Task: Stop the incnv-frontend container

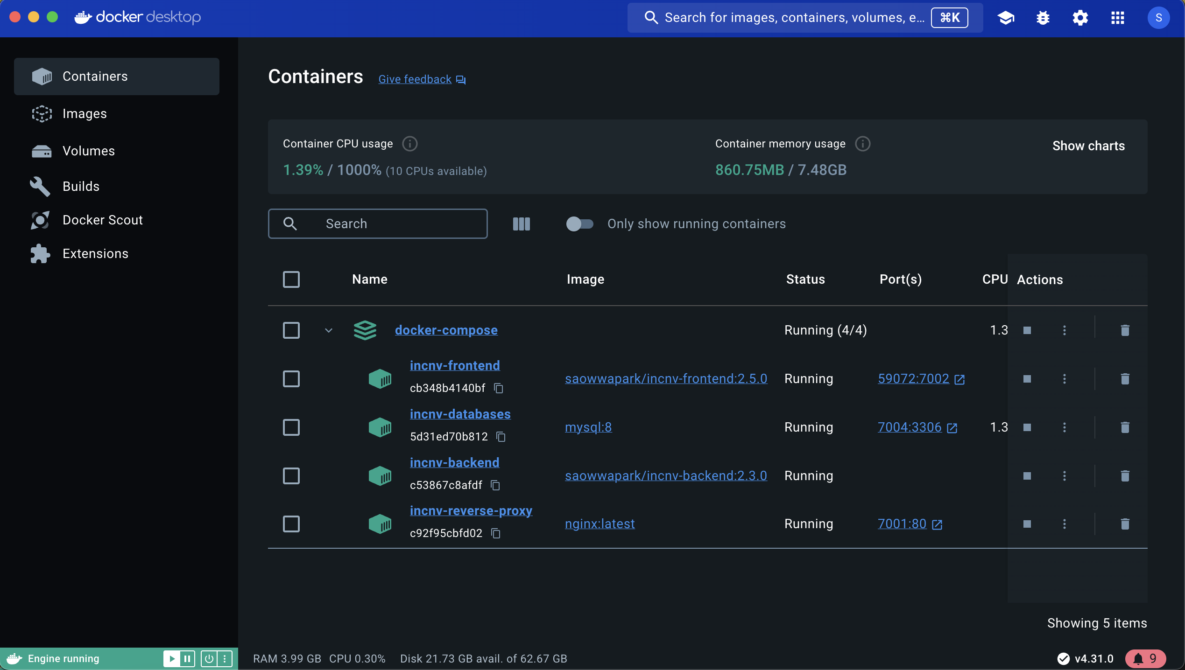Action: [x=1027, y=379]
